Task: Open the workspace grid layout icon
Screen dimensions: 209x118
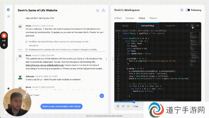Action: pyautogui.click(x=182, y=10)
